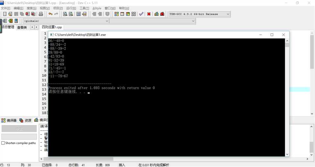
Task: Click the console window title bar icon
Action: click(52, 35)
